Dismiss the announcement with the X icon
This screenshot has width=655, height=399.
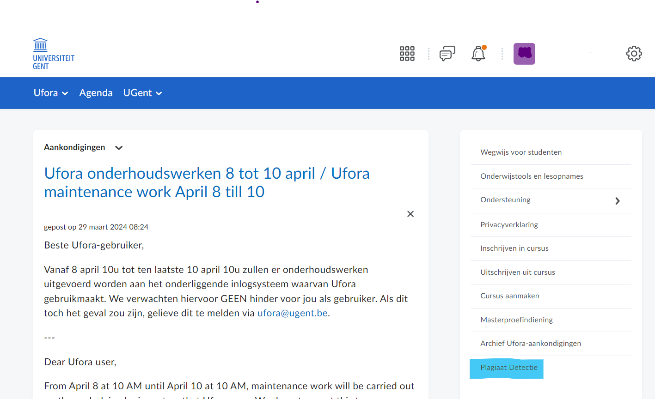410,214
